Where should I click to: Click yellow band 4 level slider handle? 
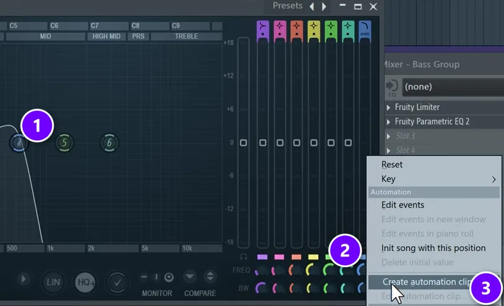tap(314, 142)
